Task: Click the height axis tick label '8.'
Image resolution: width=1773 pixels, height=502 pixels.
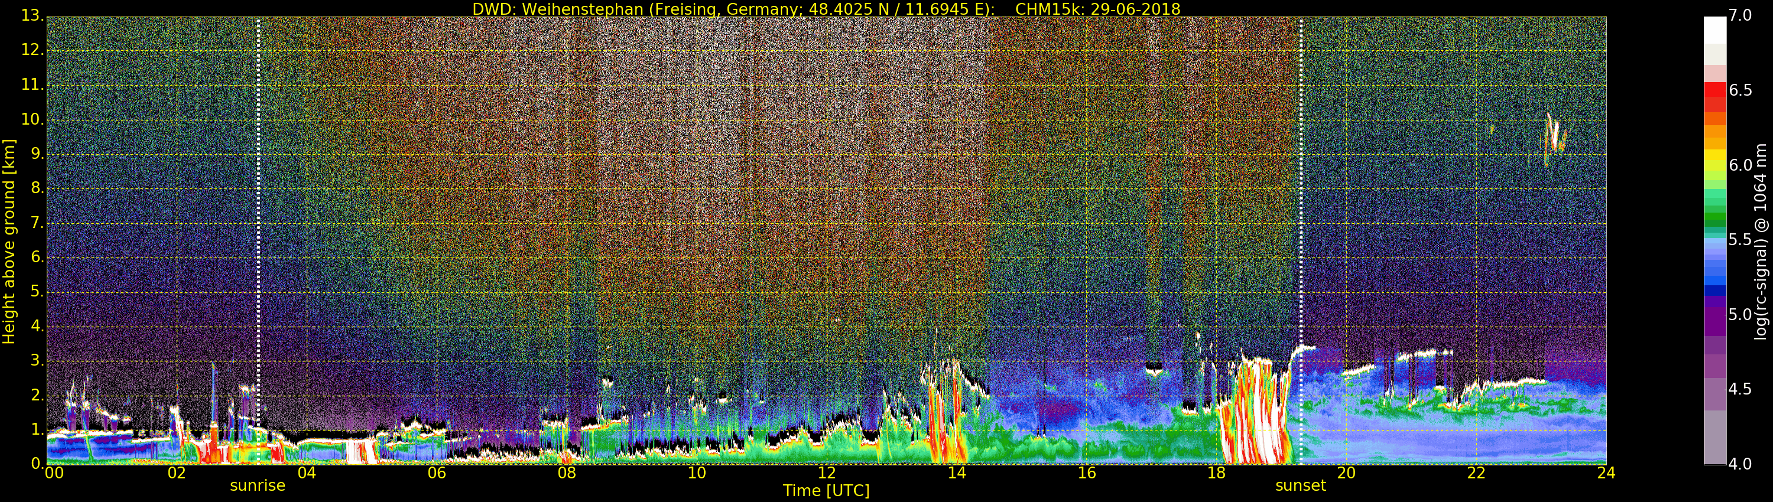Action: (37, 188)
